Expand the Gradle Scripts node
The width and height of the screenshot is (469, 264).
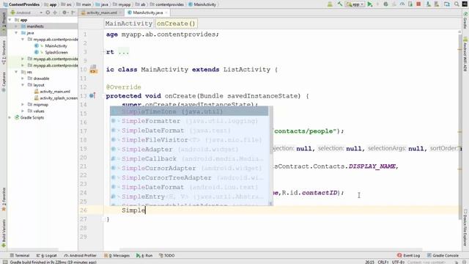(x=10, y=117)
